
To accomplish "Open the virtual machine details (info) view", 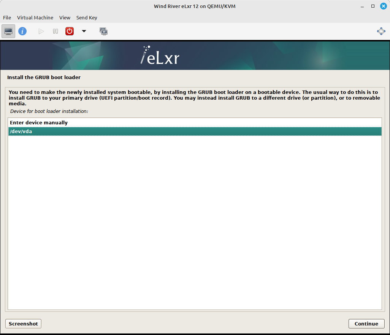I will [x=22, y=31].
